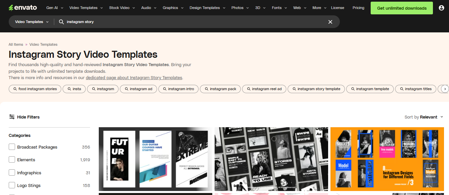
Task: Expand the Graphics menu
Action: pyautogui.click(x=173, y=8)
